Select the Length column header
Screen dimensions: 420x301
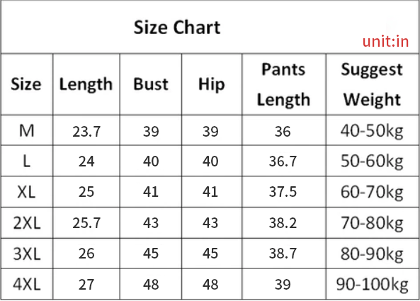[86, 85]
